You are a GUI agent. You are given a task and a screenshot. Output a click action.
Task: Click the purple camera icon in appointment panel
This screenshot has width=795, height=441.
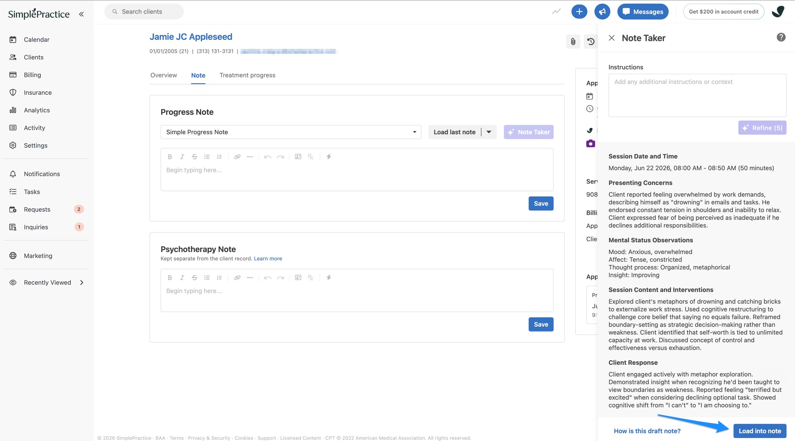(590, 143)
